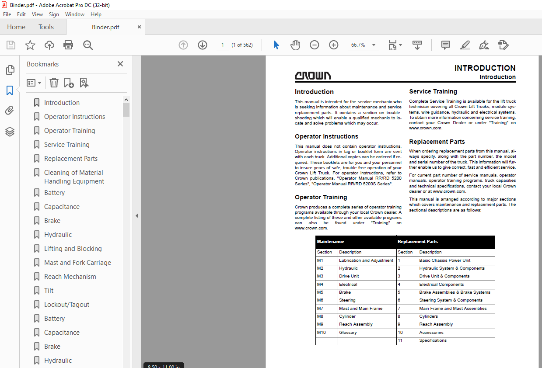Open the zoom level dropdown
The image size is (542, 368).
[374, 45]
